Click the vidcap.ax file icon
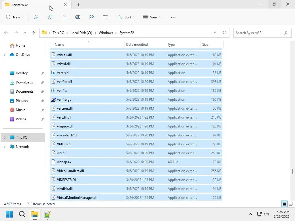 [x=54, y=162]
